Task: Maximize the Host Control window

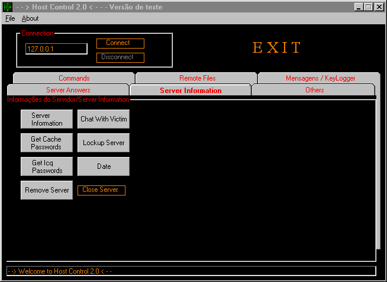Action: click(x=368, y=7)
